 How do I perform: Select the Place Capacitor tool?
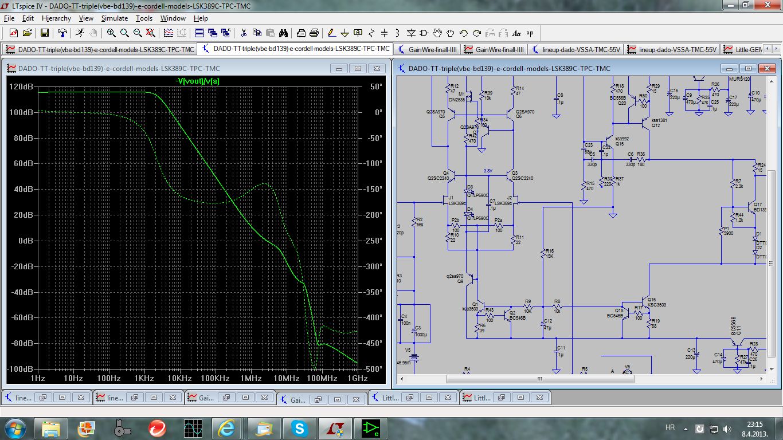click(x=385, y=33)
